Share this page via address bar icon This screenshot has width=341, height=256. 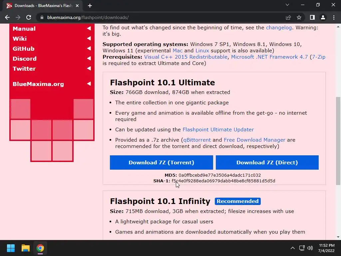288,17
